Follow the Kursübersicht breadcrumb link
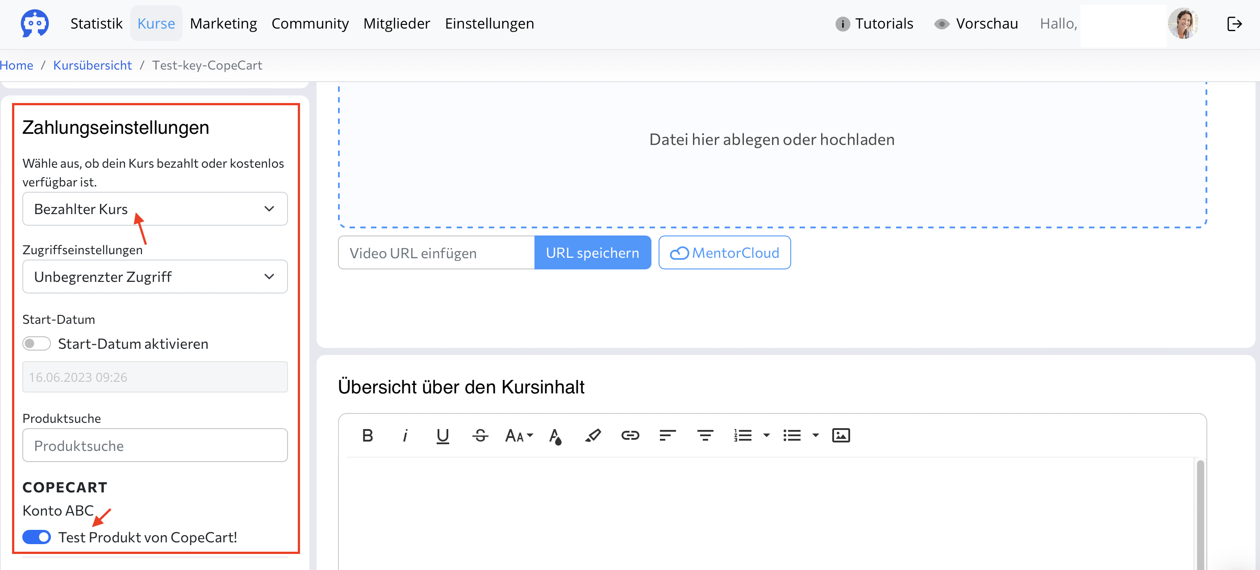The width and height of the screenshot is (1260, 570). pos(92,66)
